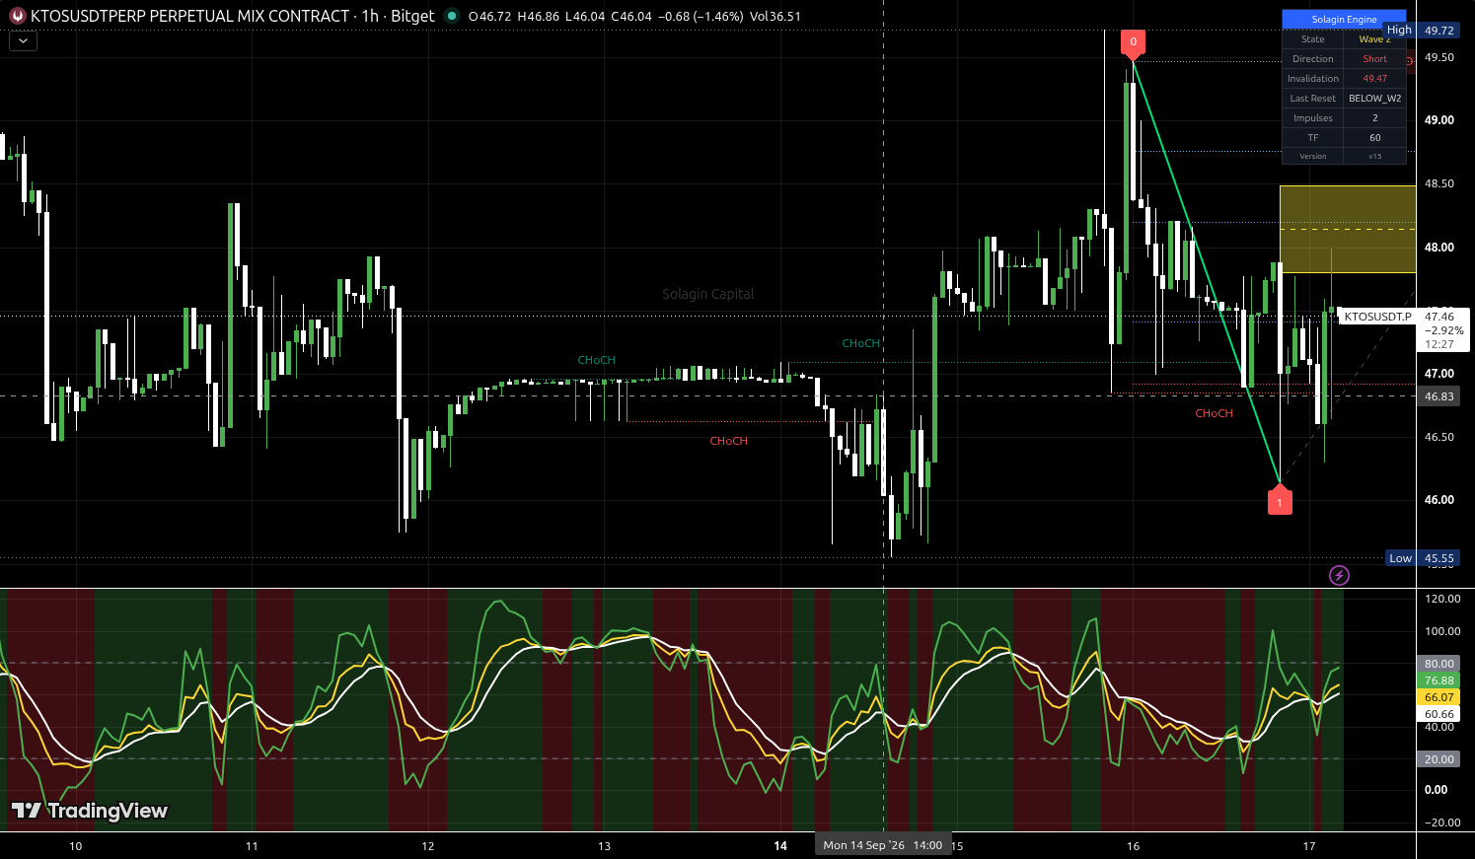Viewport: 1475px width, 859px height.
Task: Select the red wave marker labeled 1
Action: [1280, 501]
